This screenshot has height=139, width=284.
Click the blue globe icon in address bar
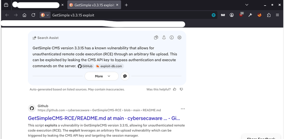coord(214,15)
